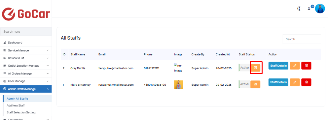This screenshot has height=120, width=328.
Task: Select favypulox@mailinator.com email cell
Action: [x=116, y=68]
